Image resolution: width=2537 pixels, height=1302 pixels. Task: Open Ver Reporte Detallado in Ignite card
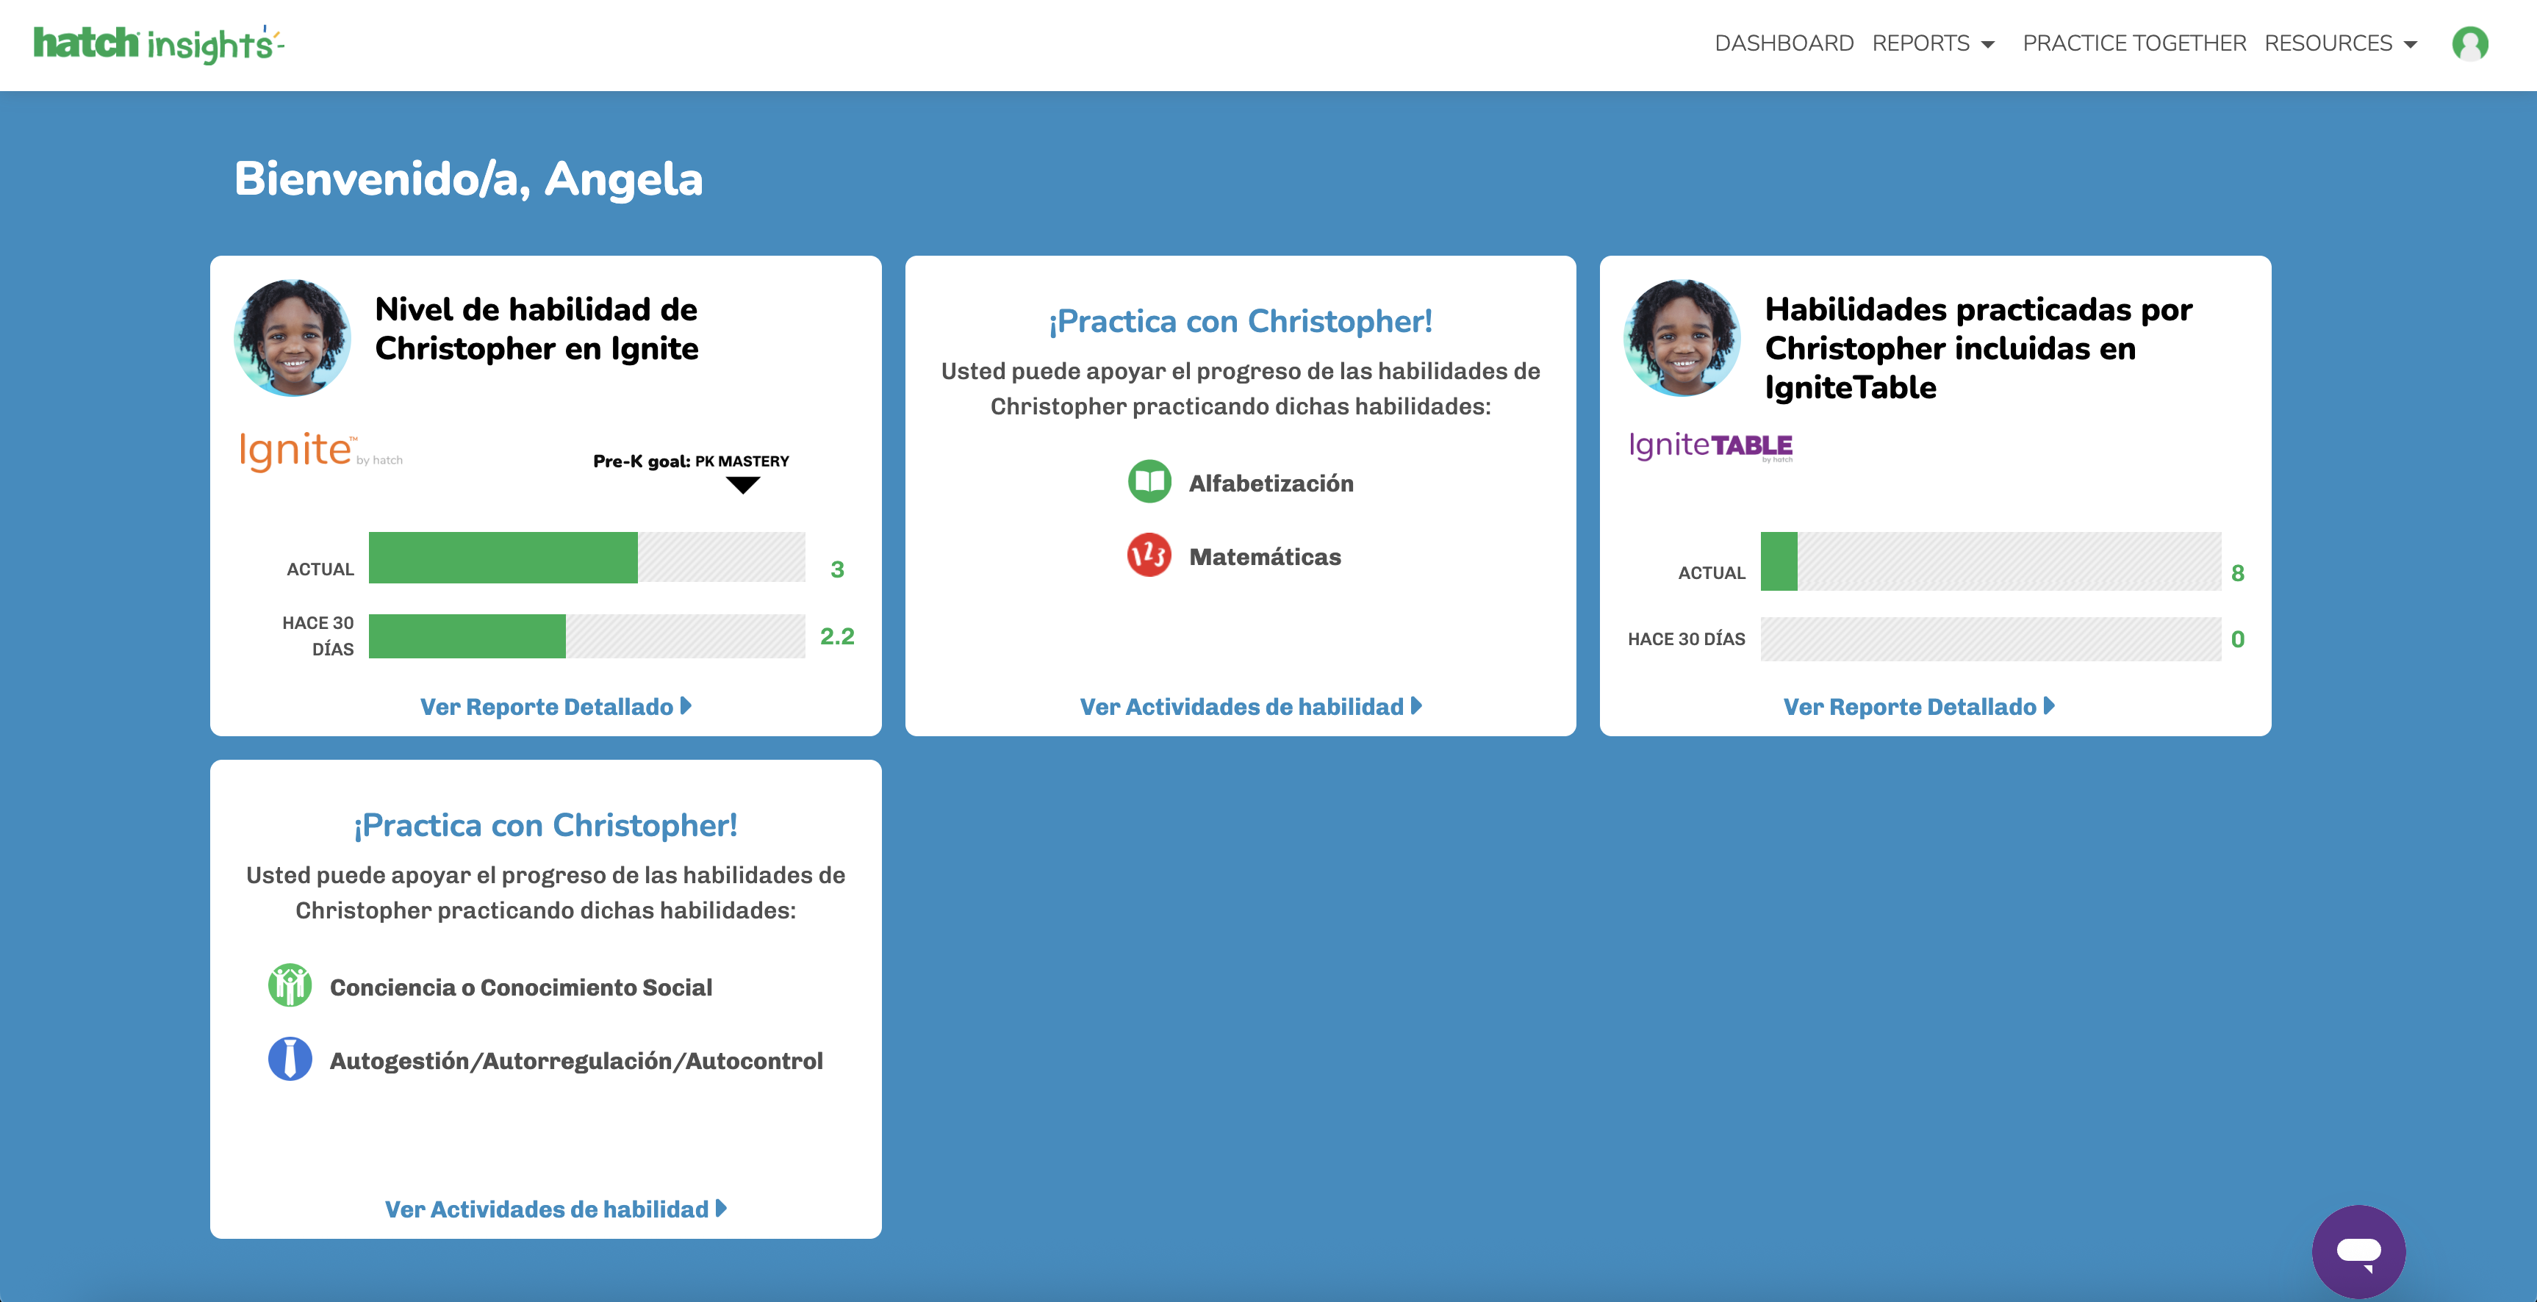(556, 706)
